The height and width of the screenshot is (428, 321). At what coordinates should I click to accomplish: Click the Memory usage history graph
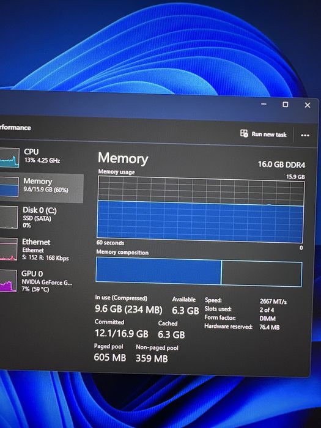coord(201,209)
